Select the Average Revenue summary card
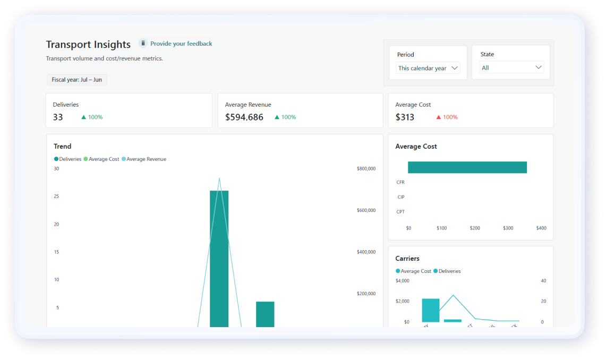 pos(300,110)
